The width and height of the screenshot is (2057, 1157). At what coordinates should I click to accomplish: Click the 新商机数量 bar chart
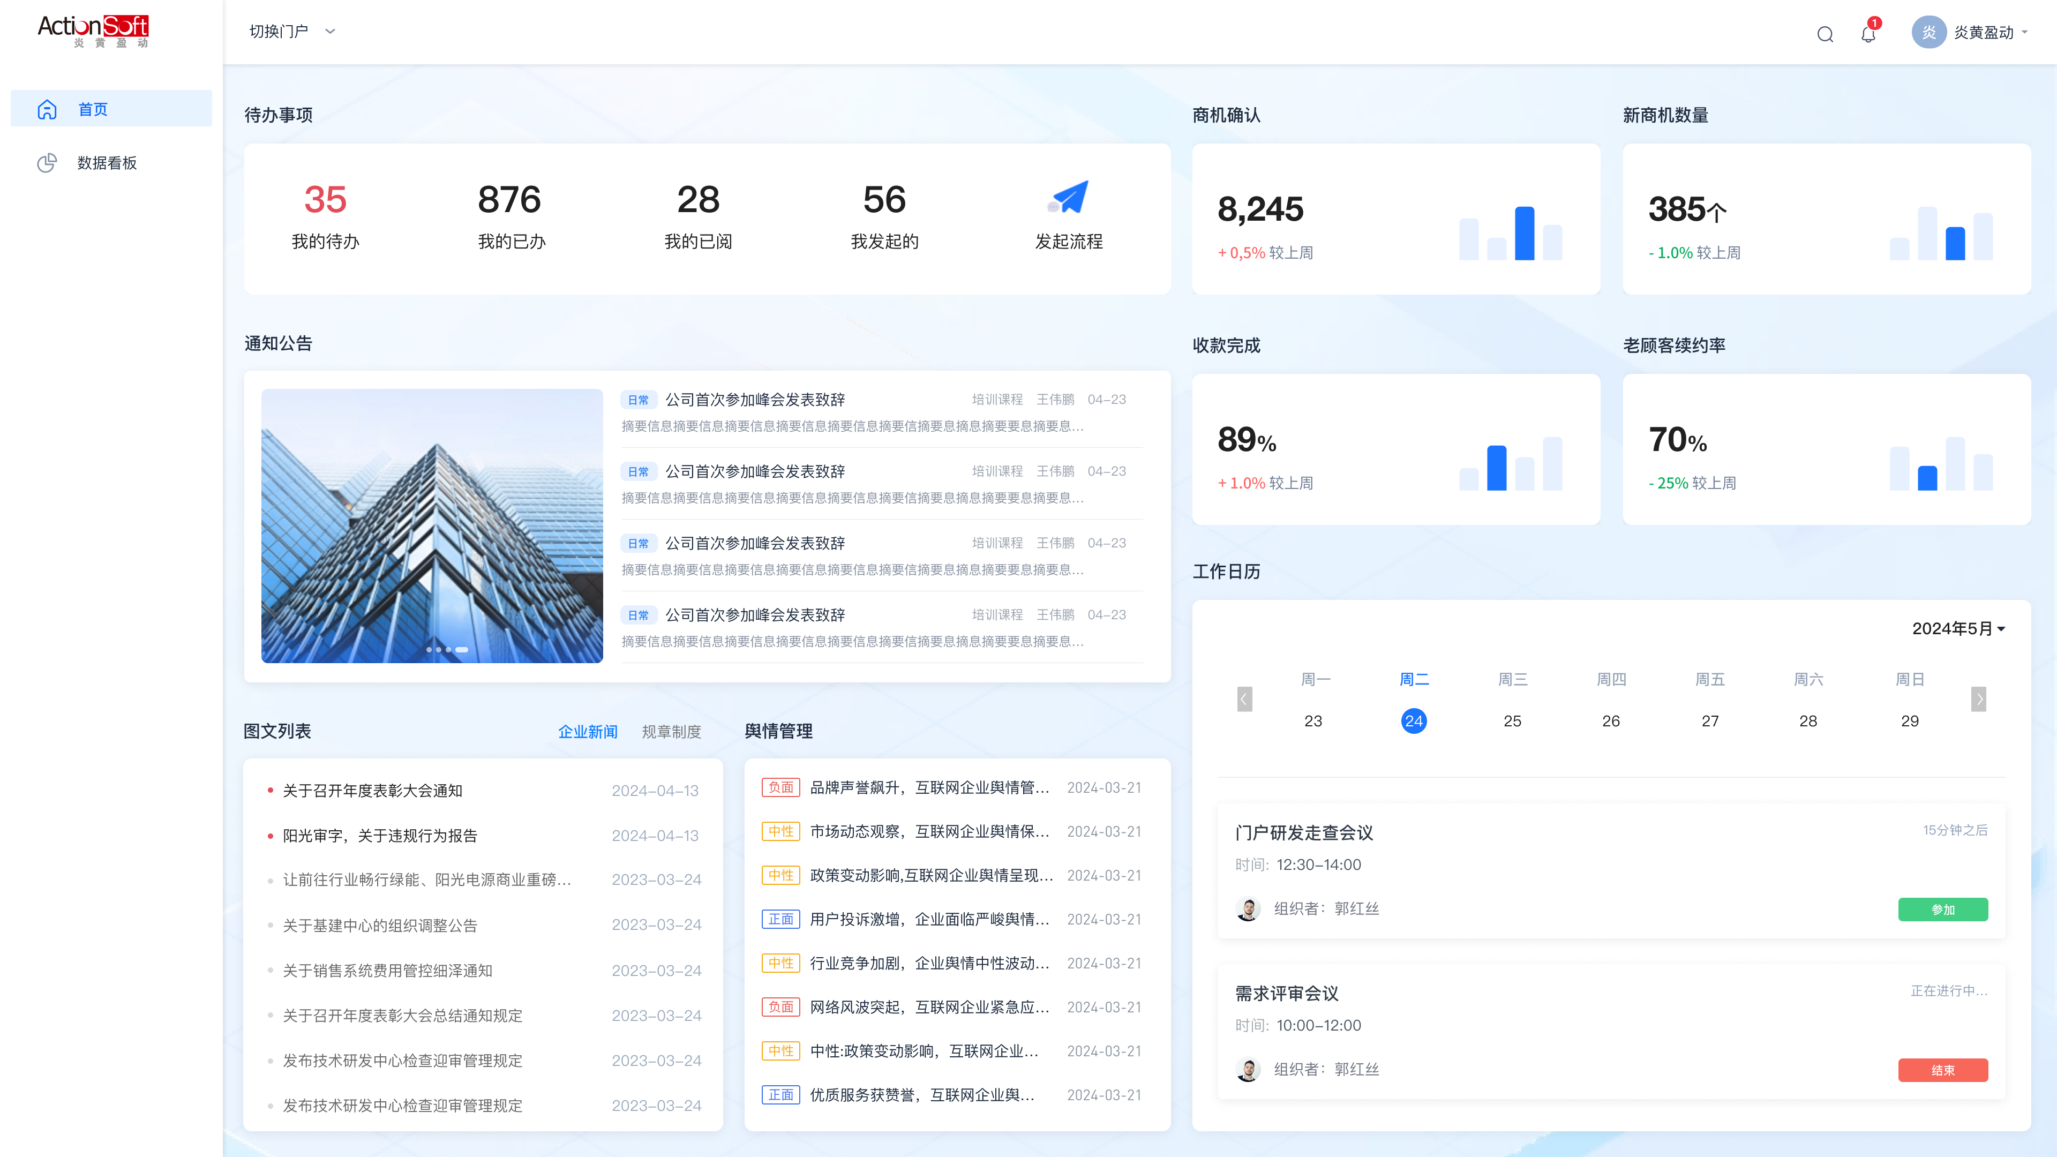point(1940,233)
